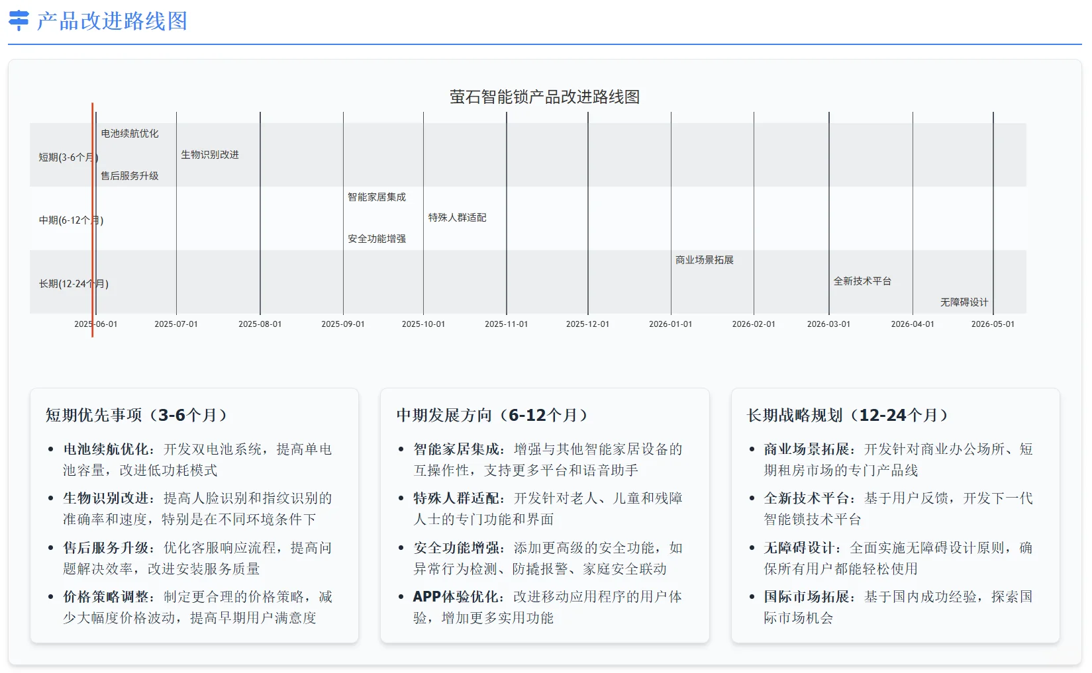
Task: Click the signpost icon beside 产品改进路线图
Action: click(19, 21)
